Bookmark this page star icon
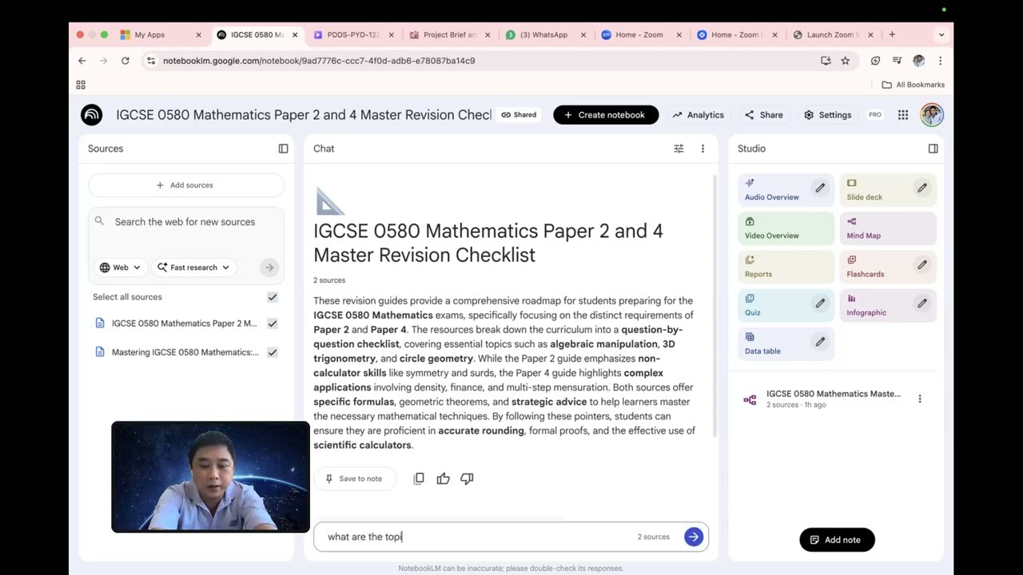1023x575 pixels. (x=845, y=61)
